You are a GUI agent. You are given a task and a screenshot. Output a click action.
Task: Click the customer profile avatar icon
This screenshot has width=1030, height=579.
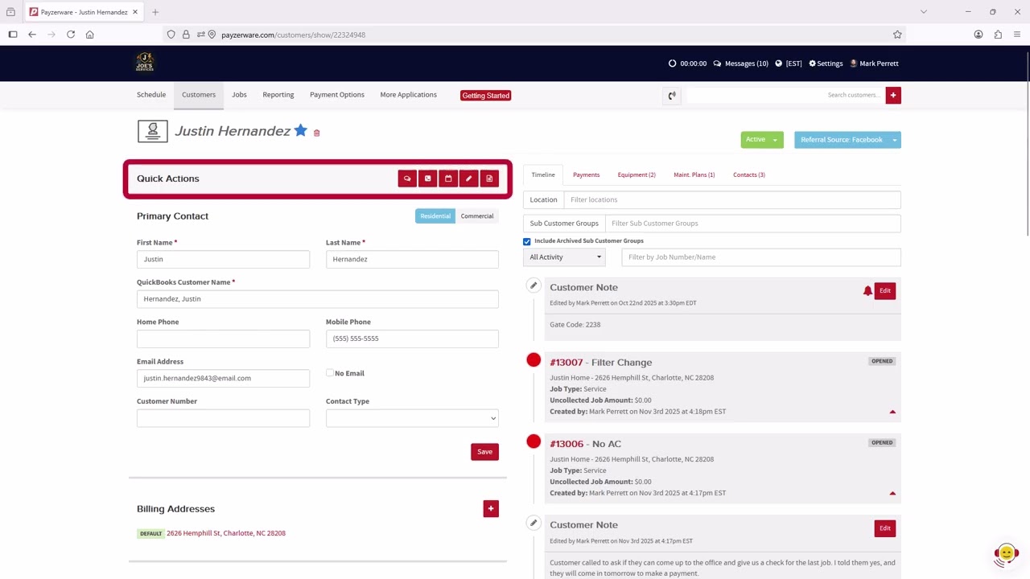point(152,131)
